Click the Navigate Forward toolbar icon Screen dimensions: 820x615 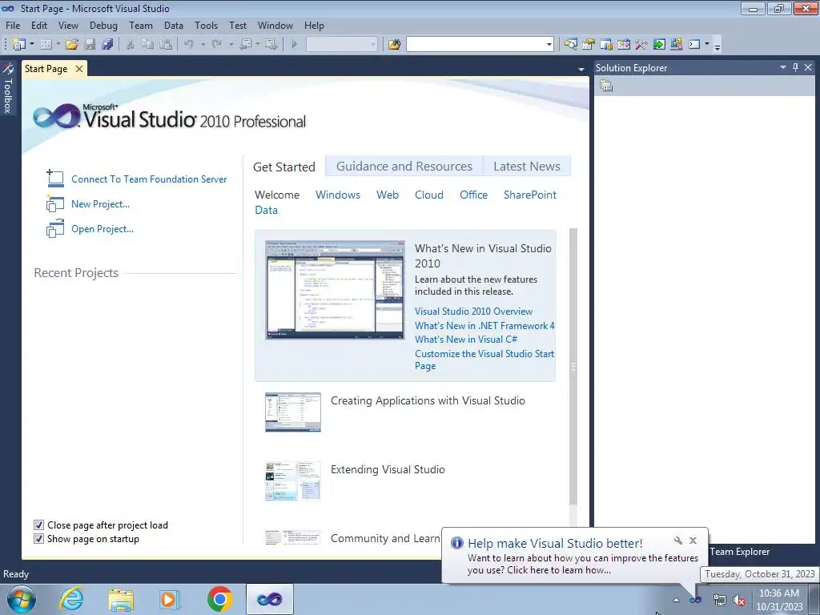(x=271, y=45)
